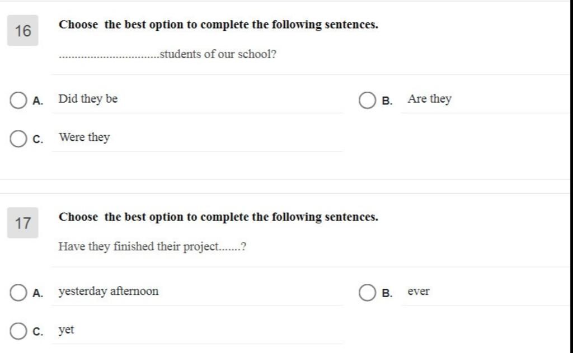Choose the answer text 'Were they'
This screenshot has height=353, width=573.
pos(84,137)
